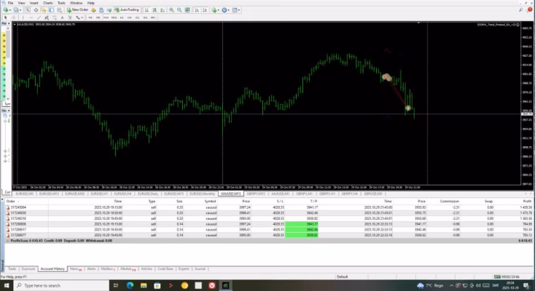The image size is (535, 291).
Task: Open the Charts menu
Action: click(48, 3)
